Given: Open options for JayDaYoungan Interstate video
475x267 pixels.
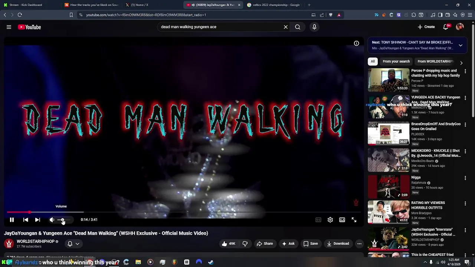Looking at the screenshot, I should coord(465,230).
